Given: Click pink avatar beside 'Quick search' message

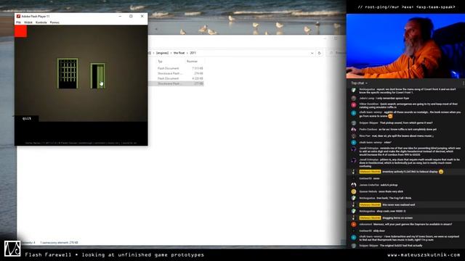Looking at the screenshot, I should pyautogui.click(x=354, y=104).
